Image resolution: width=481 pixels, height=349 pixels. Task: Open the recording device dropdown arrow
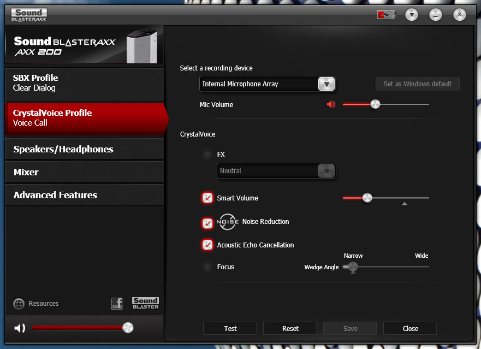click(x=326, y=84)
